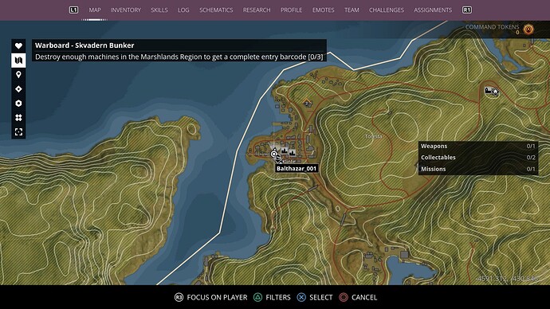Screen dimensions: 550x309
Task: Choose the location pin filter icon
Action: (18, 75)
